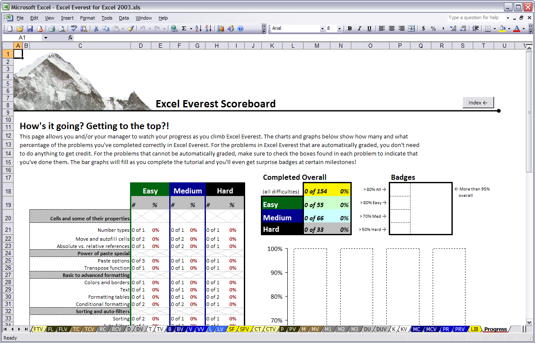
Task: Open the font color dropdown arrow
Action: (x=523, y=29)
